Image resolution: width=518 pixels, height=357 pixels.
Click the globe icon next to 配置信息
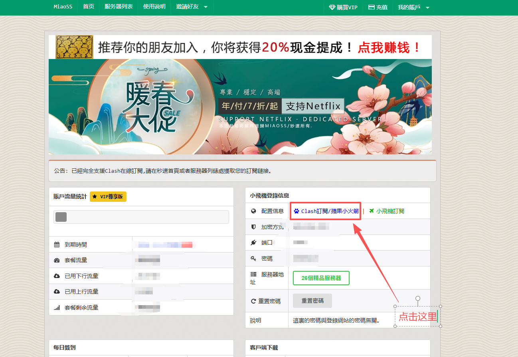253,211
